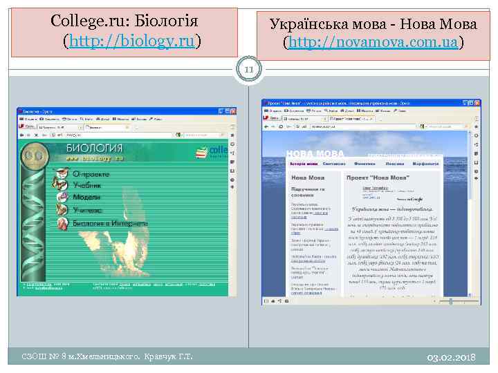Viewport: 498px width, 373px height.
Task: Open the Биология в Интернете link
Action: click(x=110, y=224)
